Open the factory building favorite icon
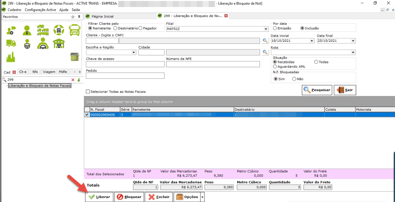This screenshot has height=202, width=395. (11, 57)
